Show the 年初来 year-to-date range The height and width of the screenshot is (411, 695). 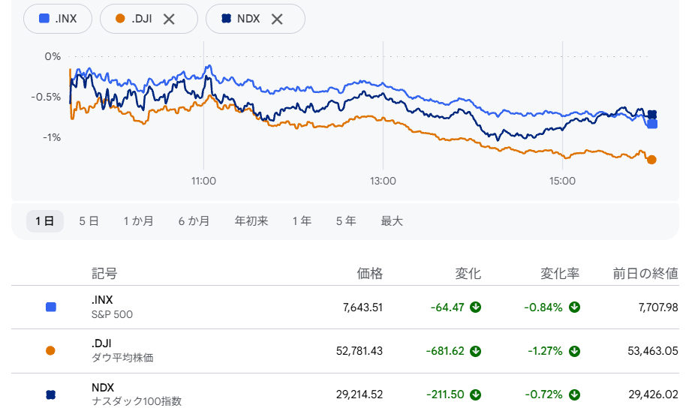pos(251,221)
